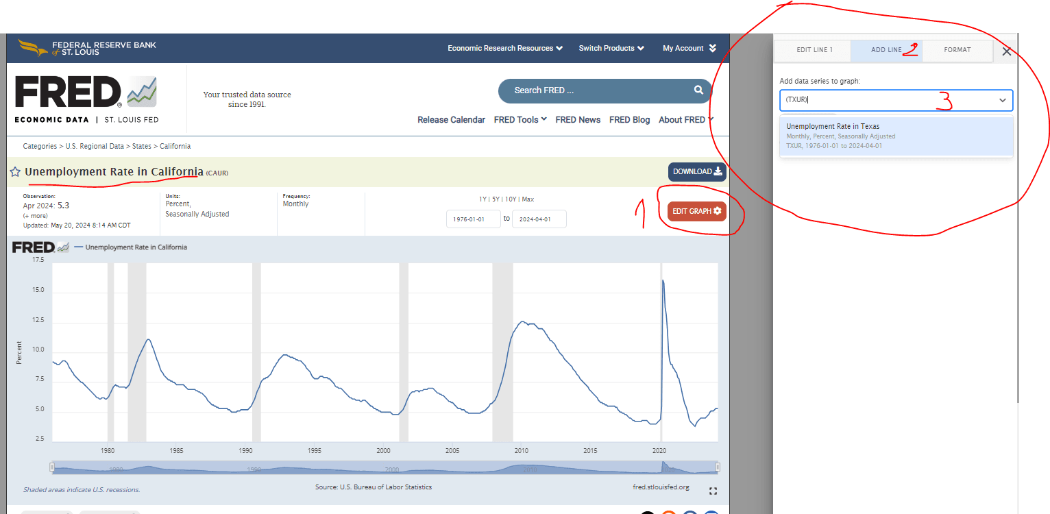Star the California unemployment series as favorite
1050x514 pixels.
(15, 172)
